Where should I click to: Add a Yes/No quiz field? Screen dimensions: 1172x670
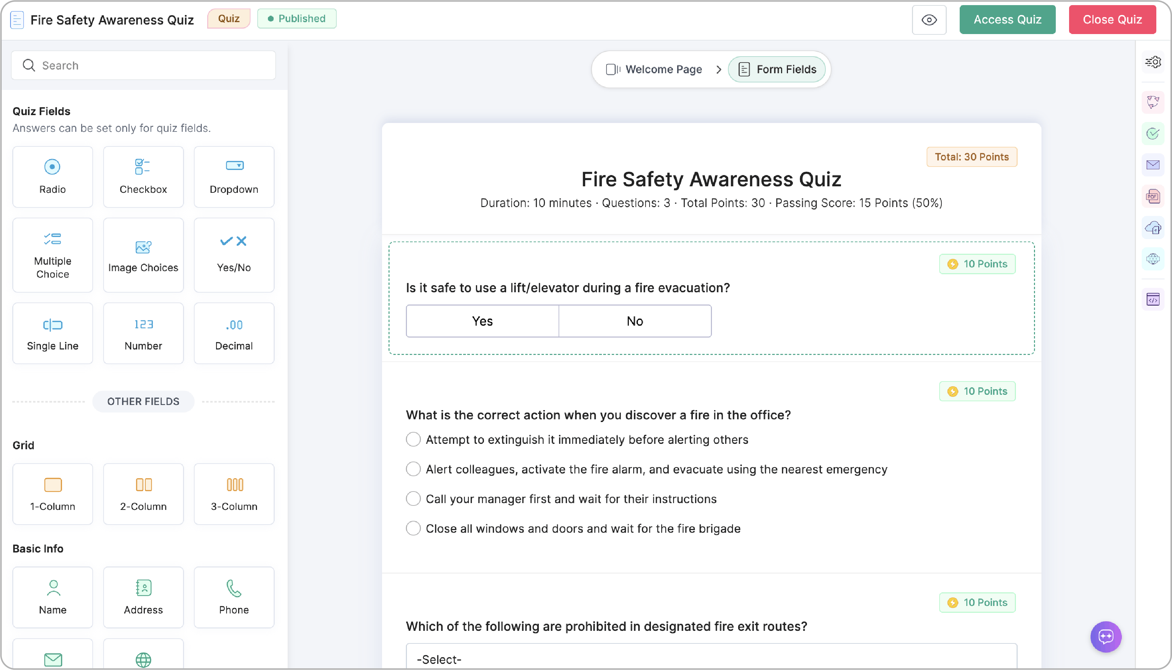pos(234,255)
